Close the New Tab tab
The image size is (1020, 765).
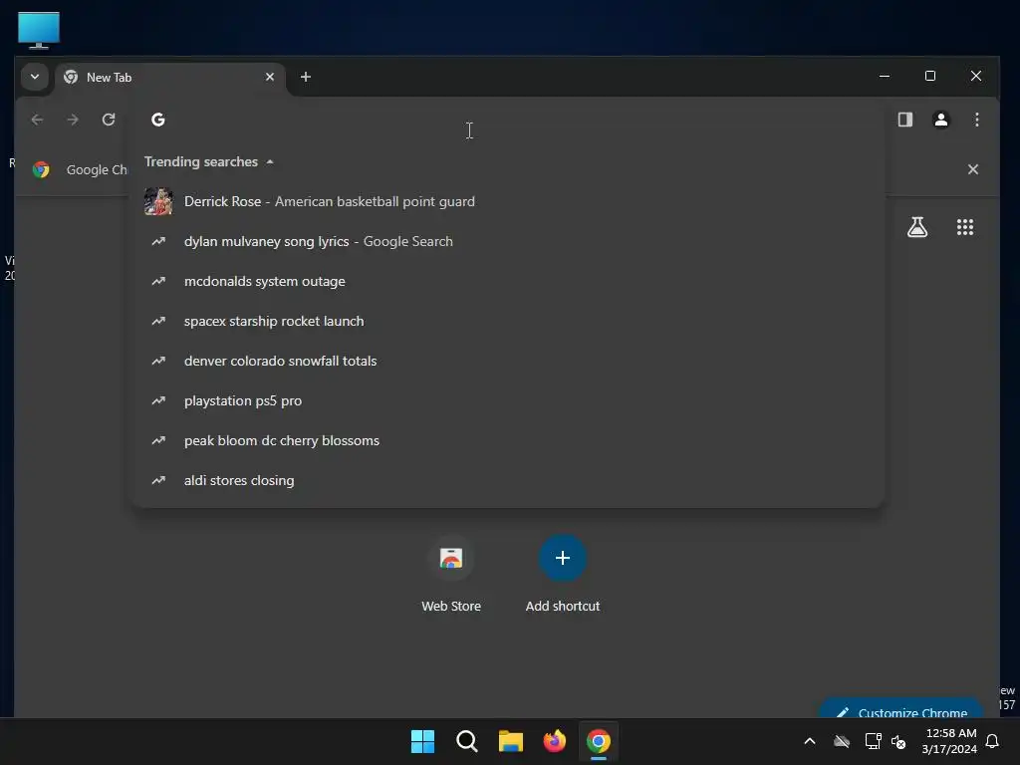[x=270, y=77]
